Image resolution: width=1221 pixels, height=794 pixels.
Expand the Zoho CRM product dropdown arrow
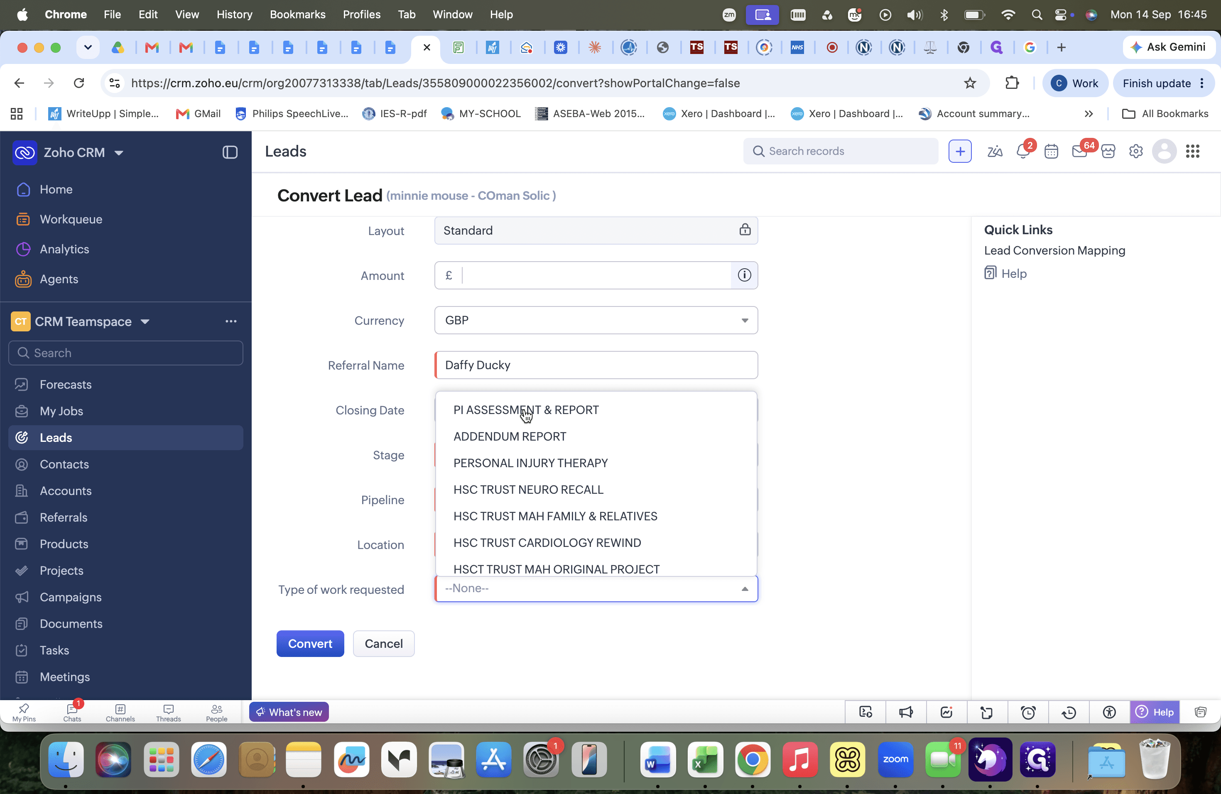[x=119, y=153]
